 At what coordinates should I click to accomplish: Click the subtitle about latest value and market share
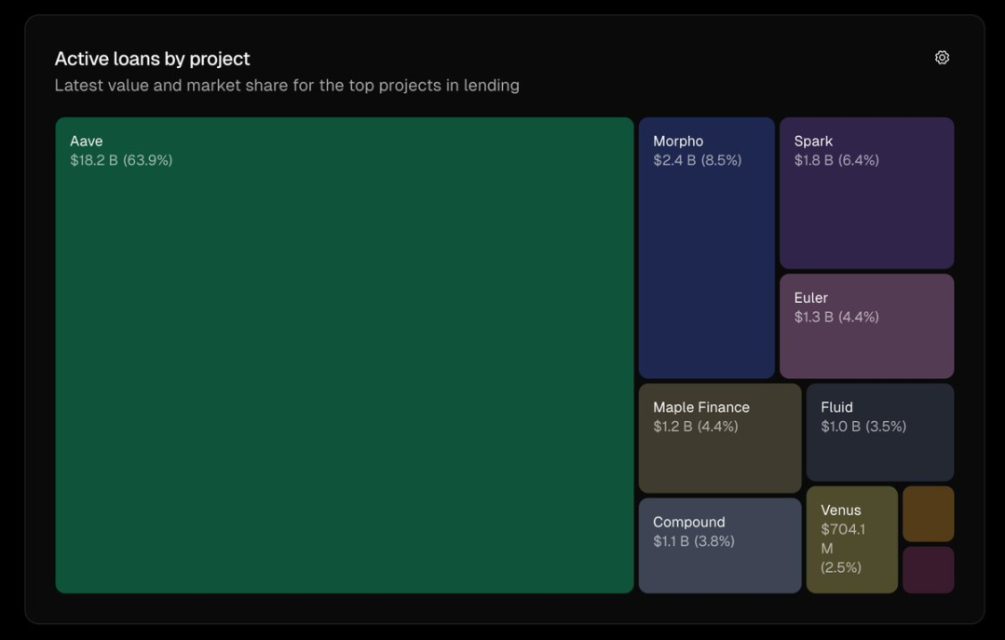click(287, 86)
